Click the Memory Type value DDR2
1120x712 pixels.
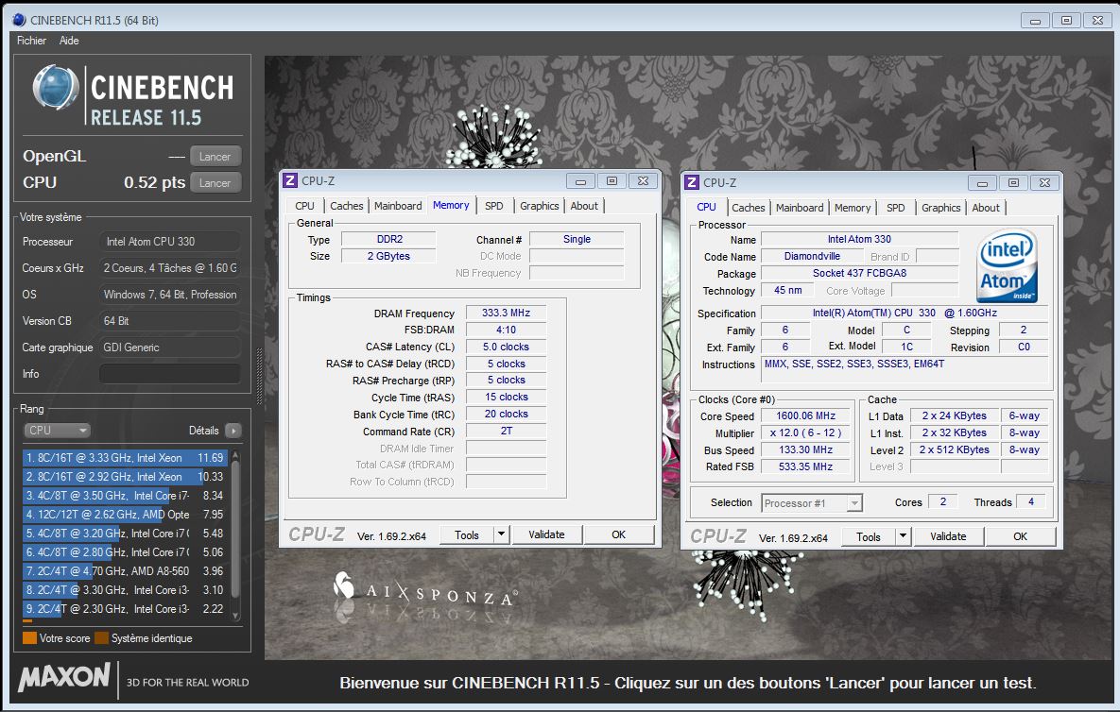click(x=389, y=239)
